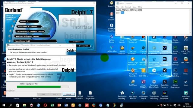Click Notepad vertical scrollbar
The width and height of the screenshot is (193, 108).
coord(190,21)
